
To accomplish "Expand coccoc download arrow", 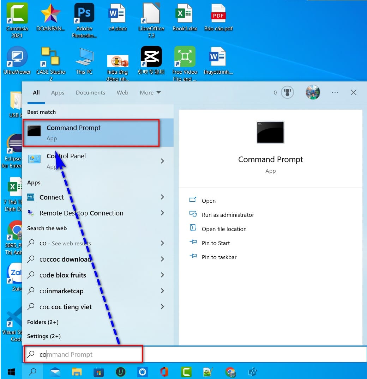I will 162,259.
